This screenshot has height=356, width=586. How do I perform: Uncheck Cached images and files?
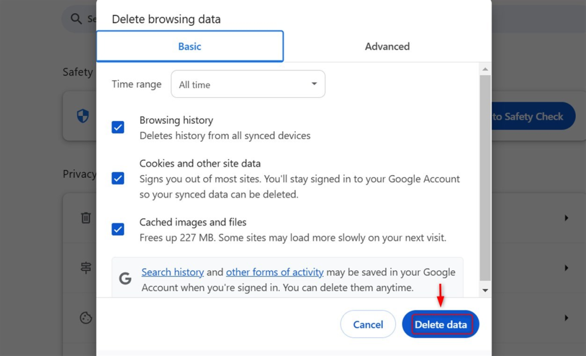(x=118, y=230)
